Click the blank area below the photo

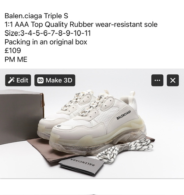point(92,186)
